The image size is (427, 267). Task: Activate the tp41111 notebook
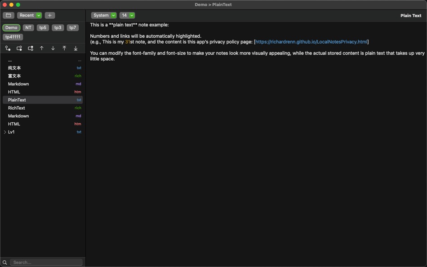(12, 36)
